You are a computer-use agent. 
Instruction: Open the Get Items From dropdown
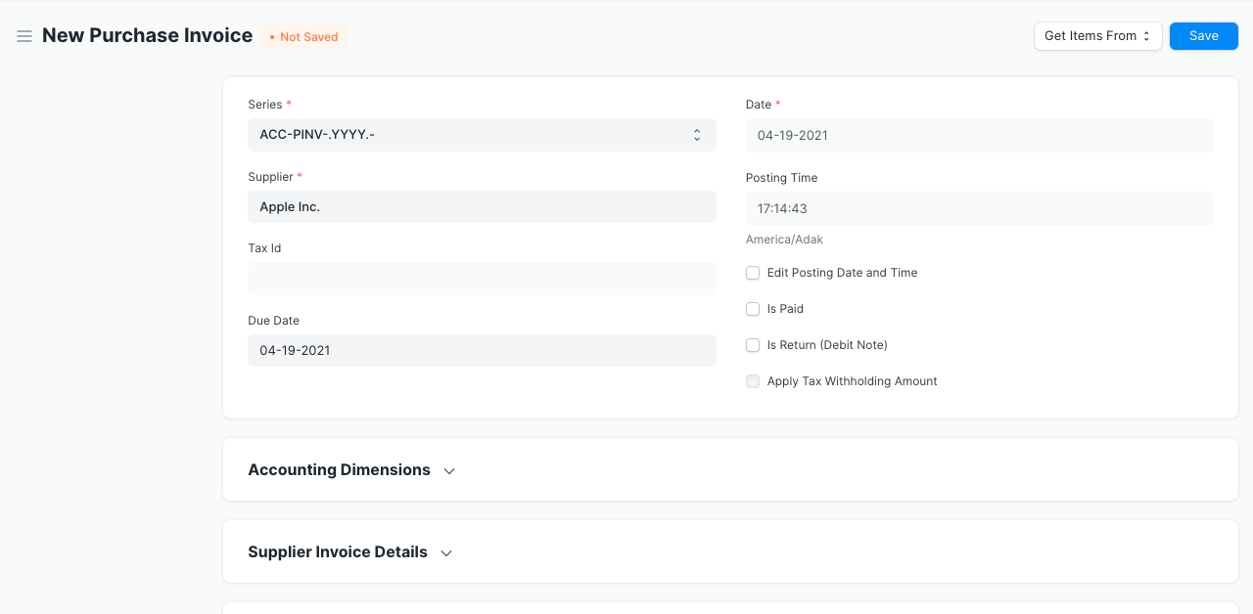[x=1097, y=35]
